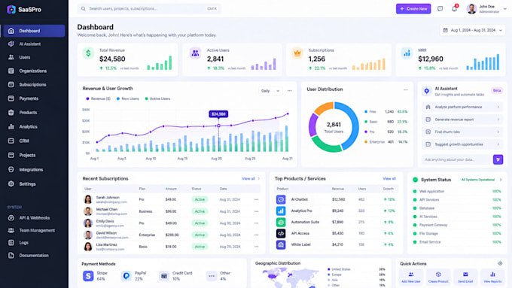Image resolution: width=512 pixels, height=288 pixels.
Task: Open the Aug 1 - Aug 31 date range dropdown
Action: pos(473,30)
